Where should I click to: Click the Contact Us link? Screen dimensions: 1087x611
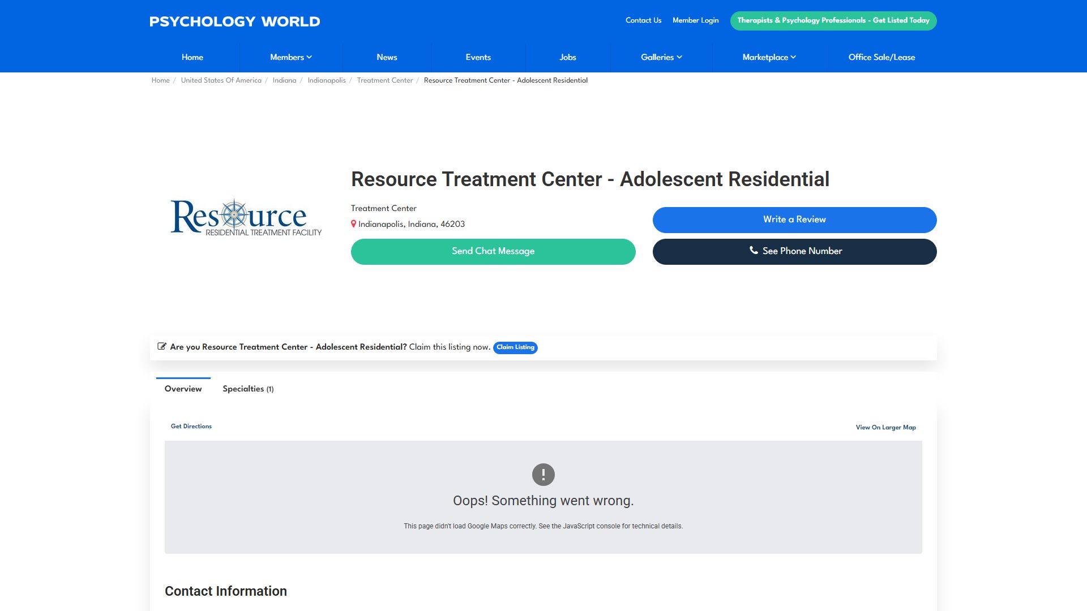tap(643, 20)
